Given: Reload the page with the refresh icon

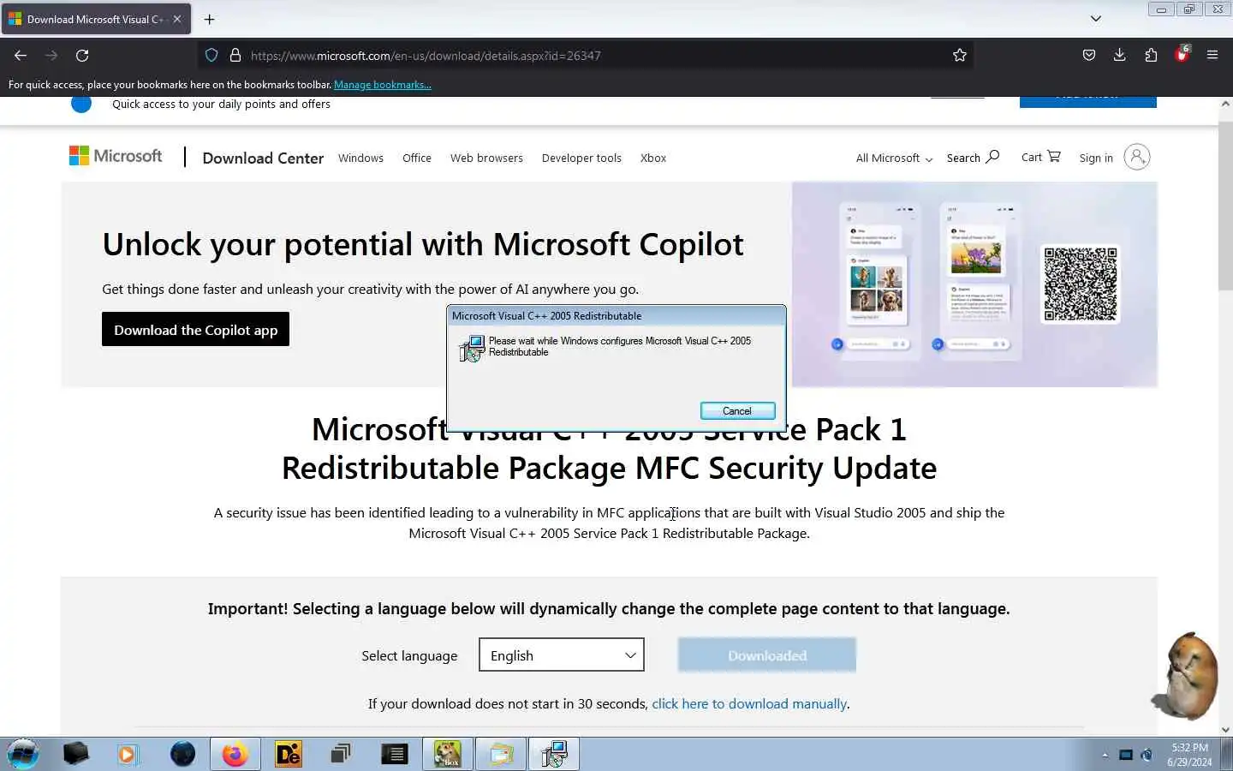Looking at the screenshot, I should coord(82,55).
